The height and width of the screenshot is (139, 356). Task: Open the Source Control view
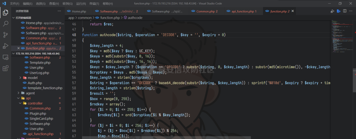coord(6,35)
